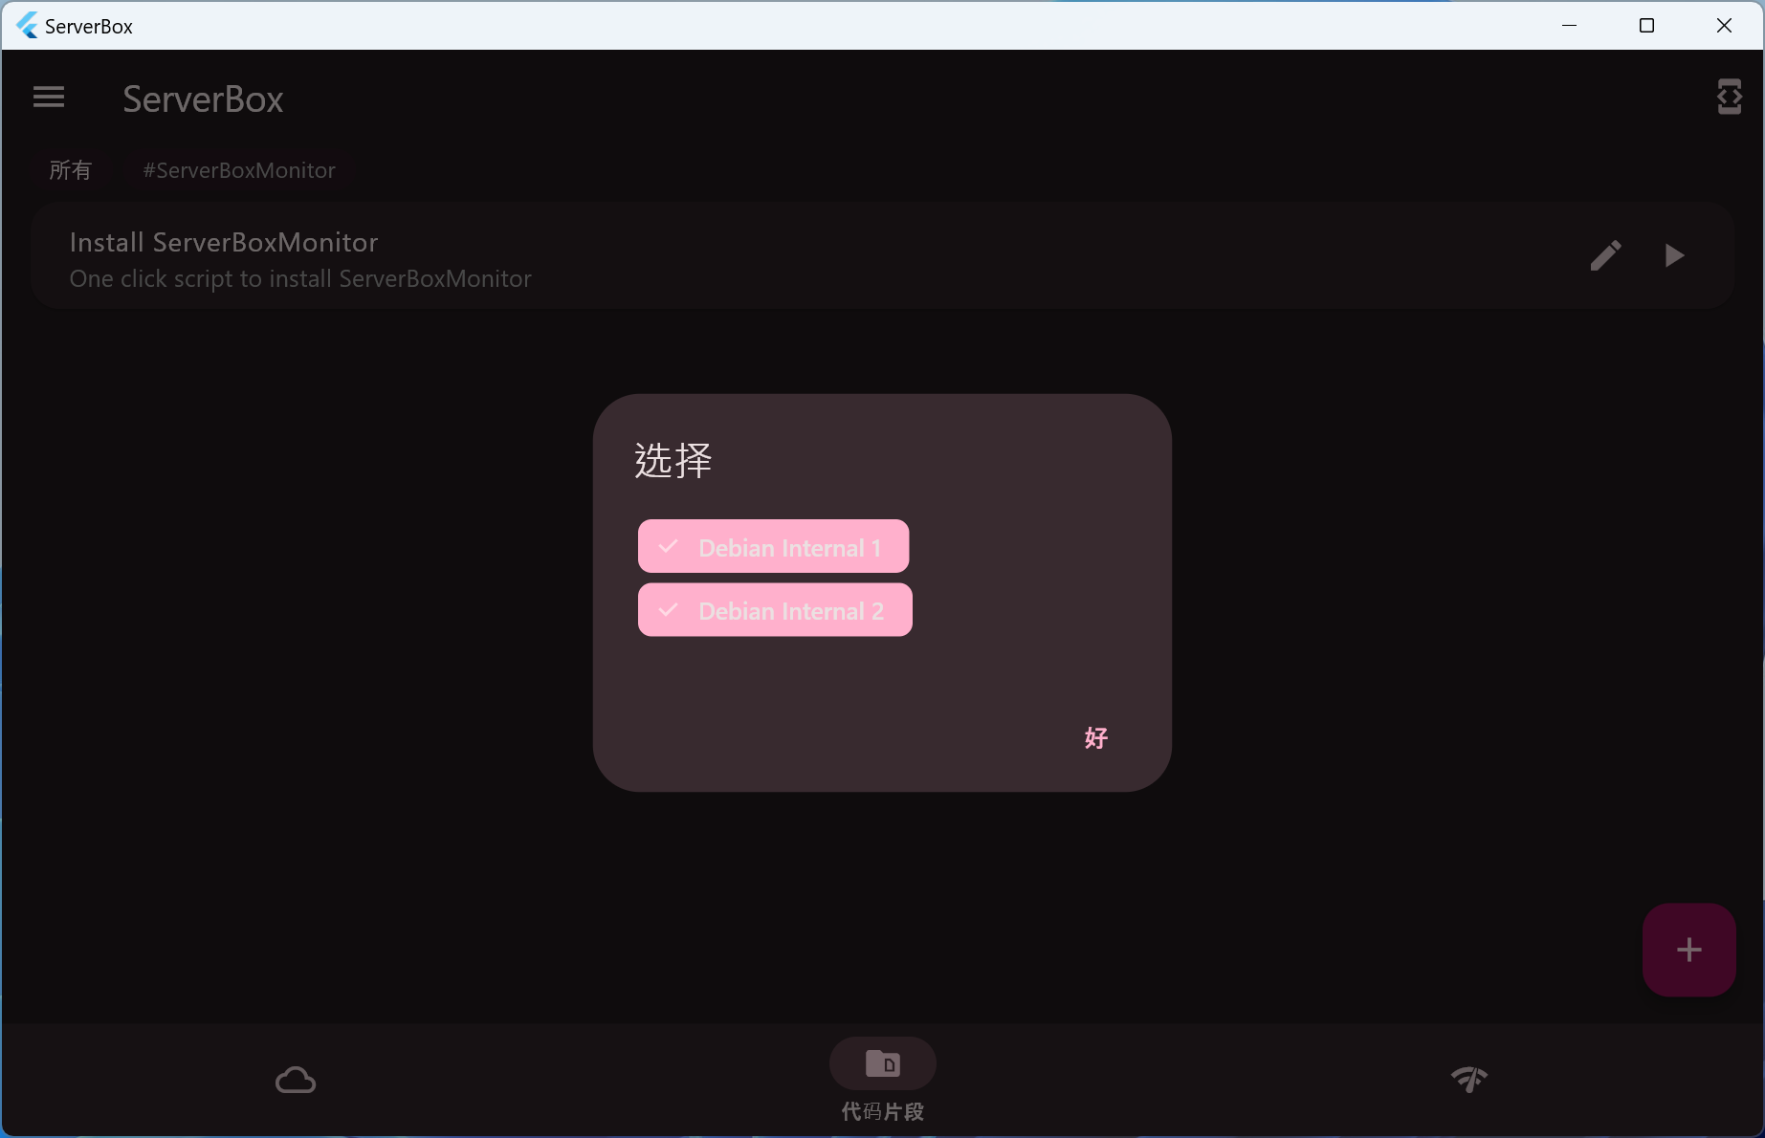The width and height of the screenshot is (1765, 1138).
Task: Add a new snippet with plus button
Action: [1688, 950]
